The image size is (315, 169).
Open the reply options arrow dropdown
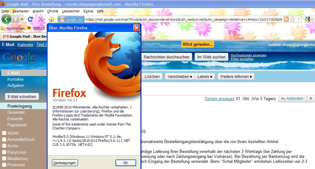(311, 99)
